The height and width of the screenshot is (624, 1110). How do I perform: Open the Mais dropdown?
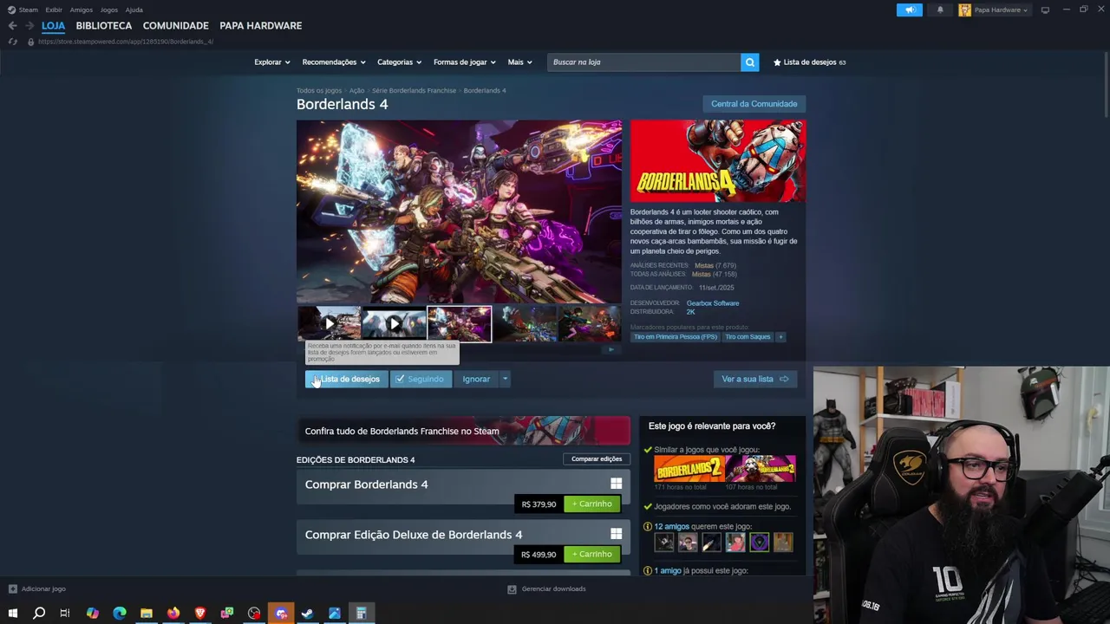(x=520, y=62)
